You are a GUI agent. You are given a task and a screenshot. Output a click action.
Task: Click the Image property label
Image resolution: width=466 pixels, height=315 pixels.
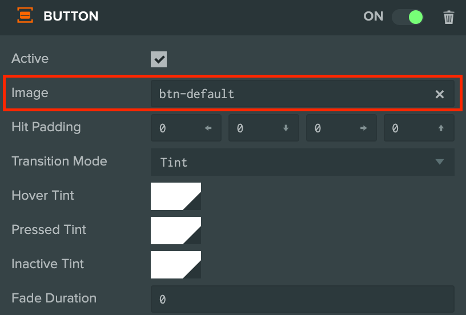click(x=30, y=93)
